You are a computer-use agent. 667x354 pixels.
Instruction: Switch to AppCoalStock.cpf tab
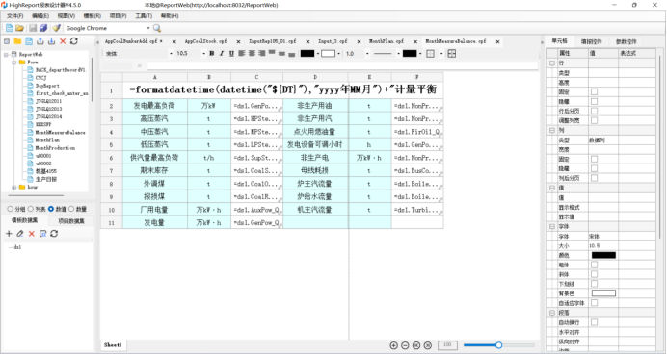[x=205, y=41]
